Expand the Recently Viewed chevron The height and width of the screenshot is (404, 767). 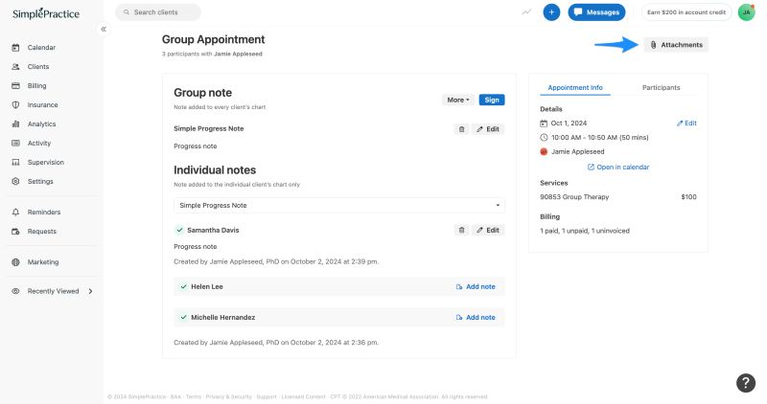coord(90,291)
